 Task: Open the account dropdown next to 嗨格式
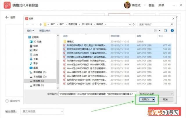(145, 5)
